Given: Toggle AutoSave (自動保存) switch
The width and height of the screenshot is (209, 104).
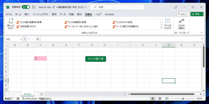Looking at the screenshot, I should click(26, 7).
